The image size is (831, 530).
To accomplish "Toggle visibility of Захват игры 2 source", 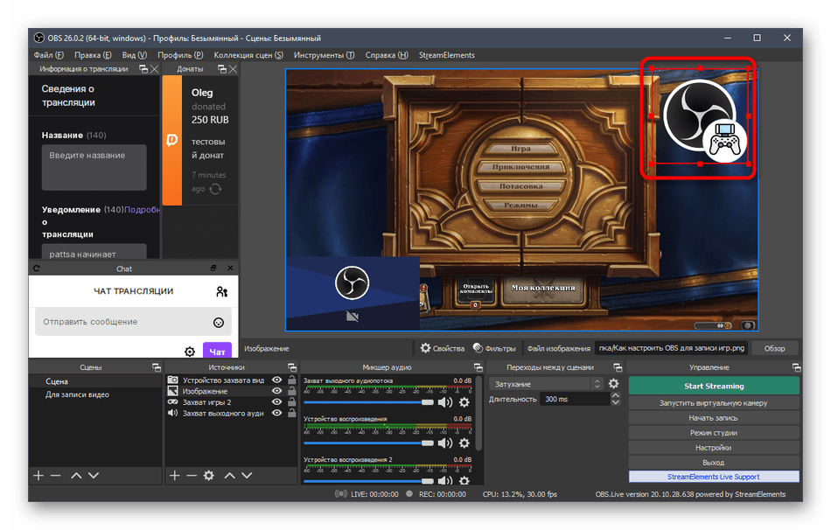I will pos(276,402).
